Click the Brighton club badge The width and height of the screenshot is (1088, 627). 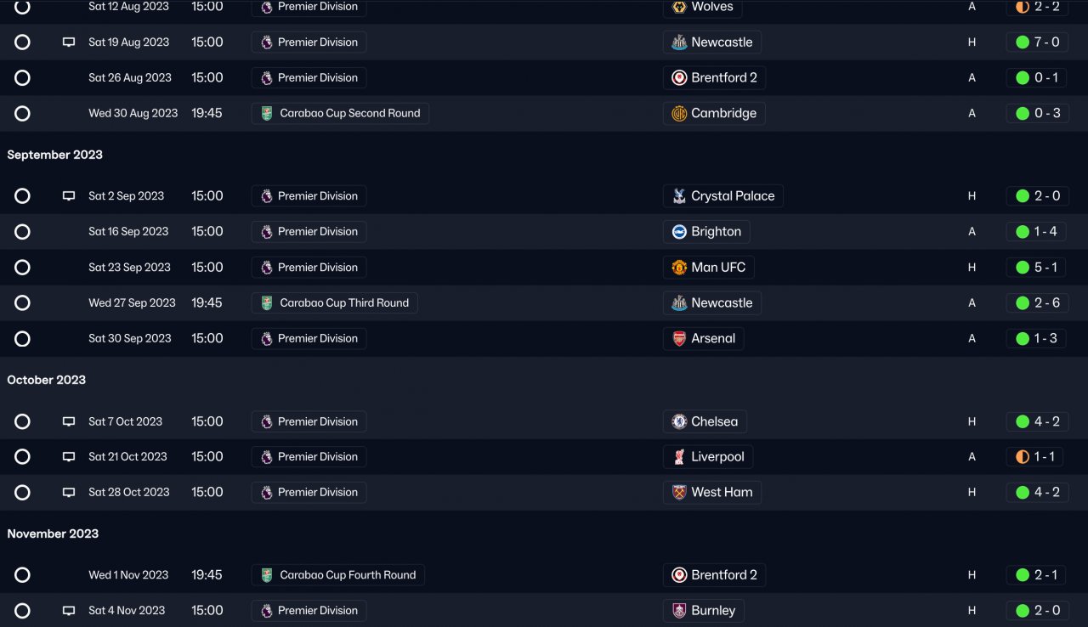click(x=679, y=232)
